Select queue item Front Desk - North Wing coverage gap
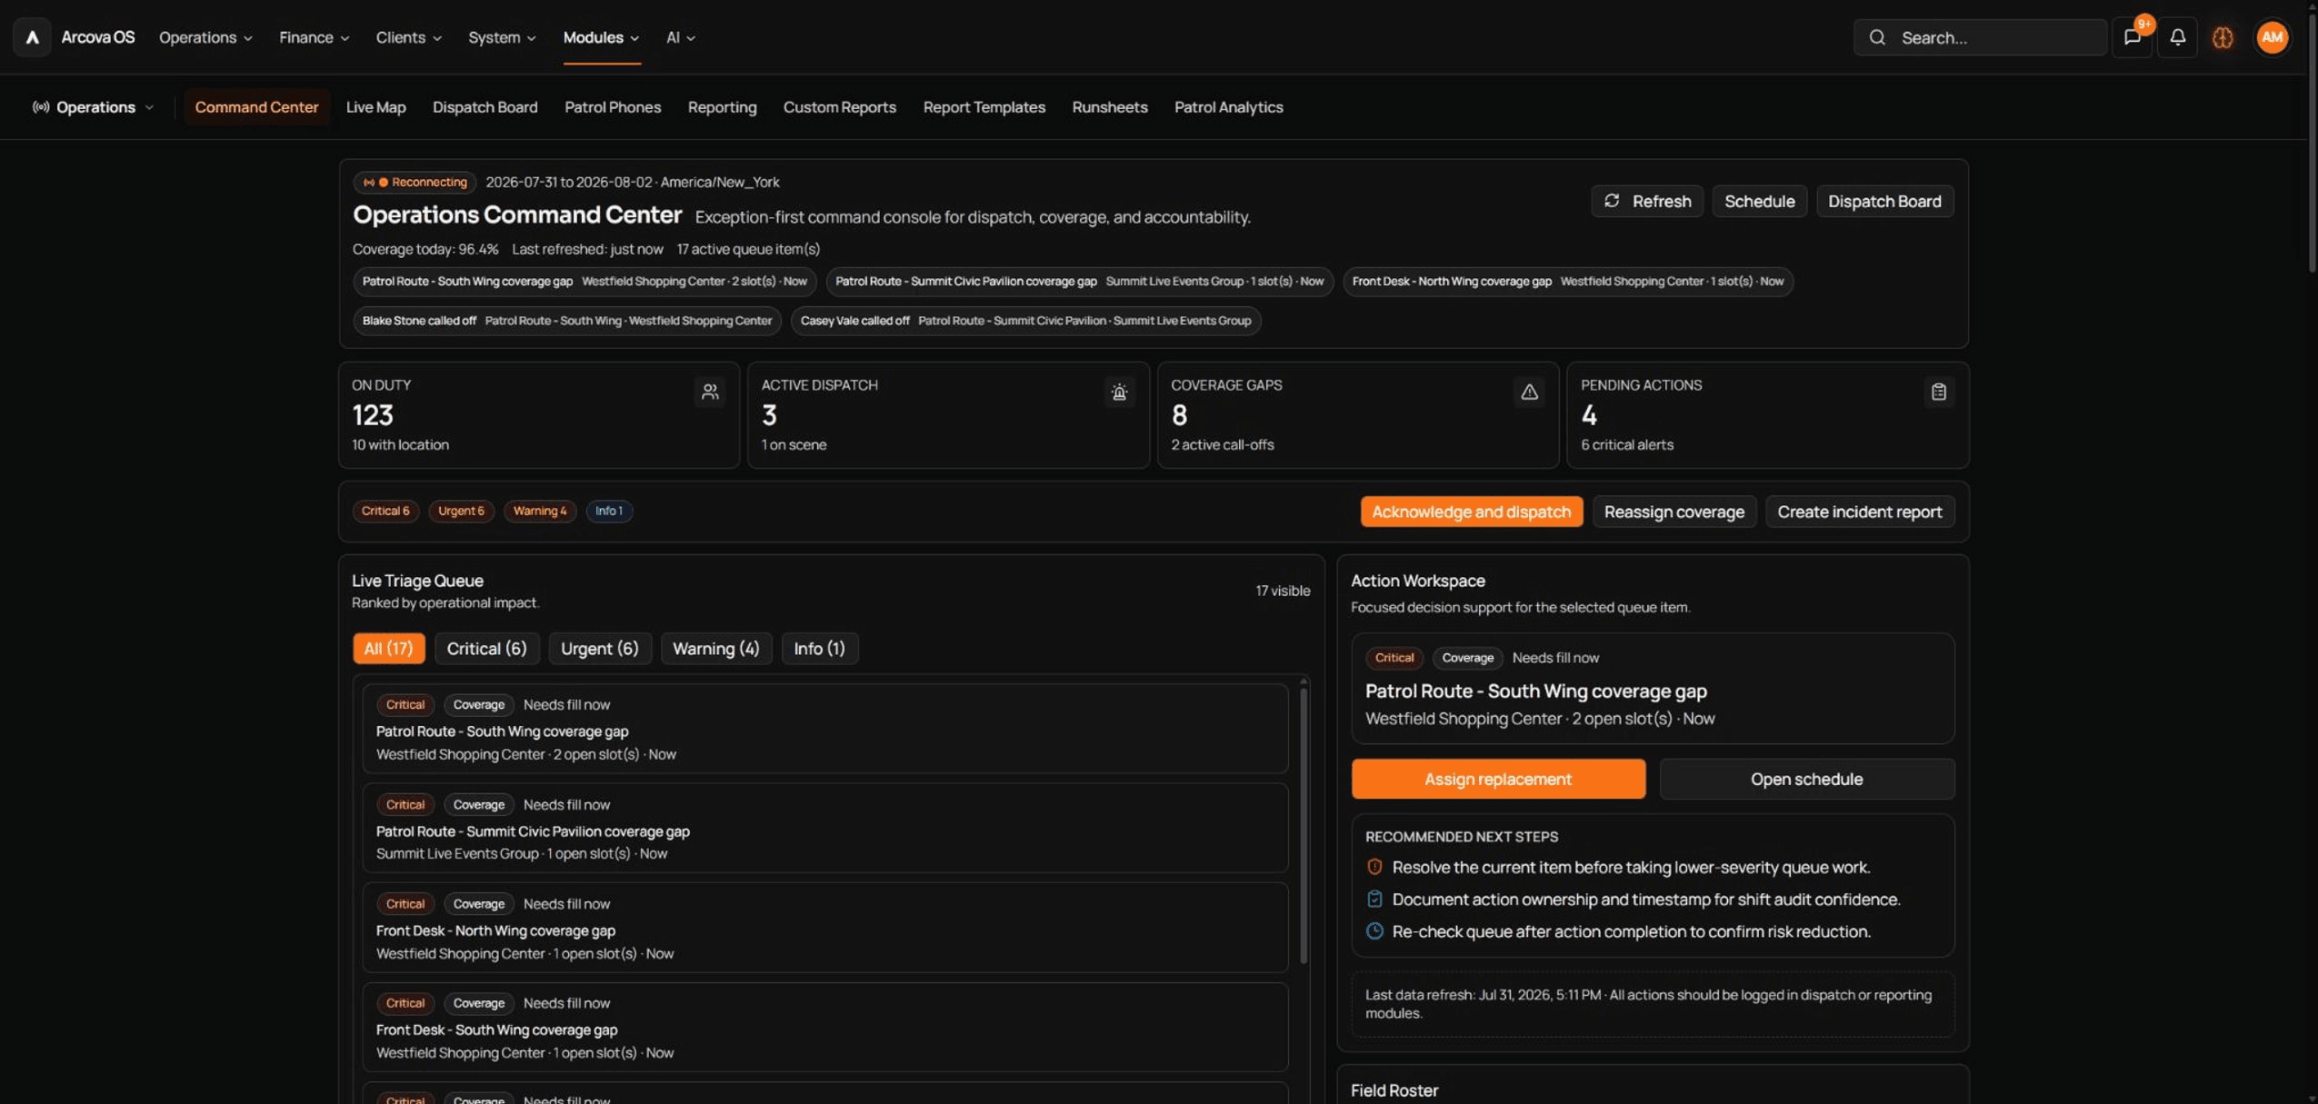This screenshot has width=2318, height=1104. click(x=824, y=927)
